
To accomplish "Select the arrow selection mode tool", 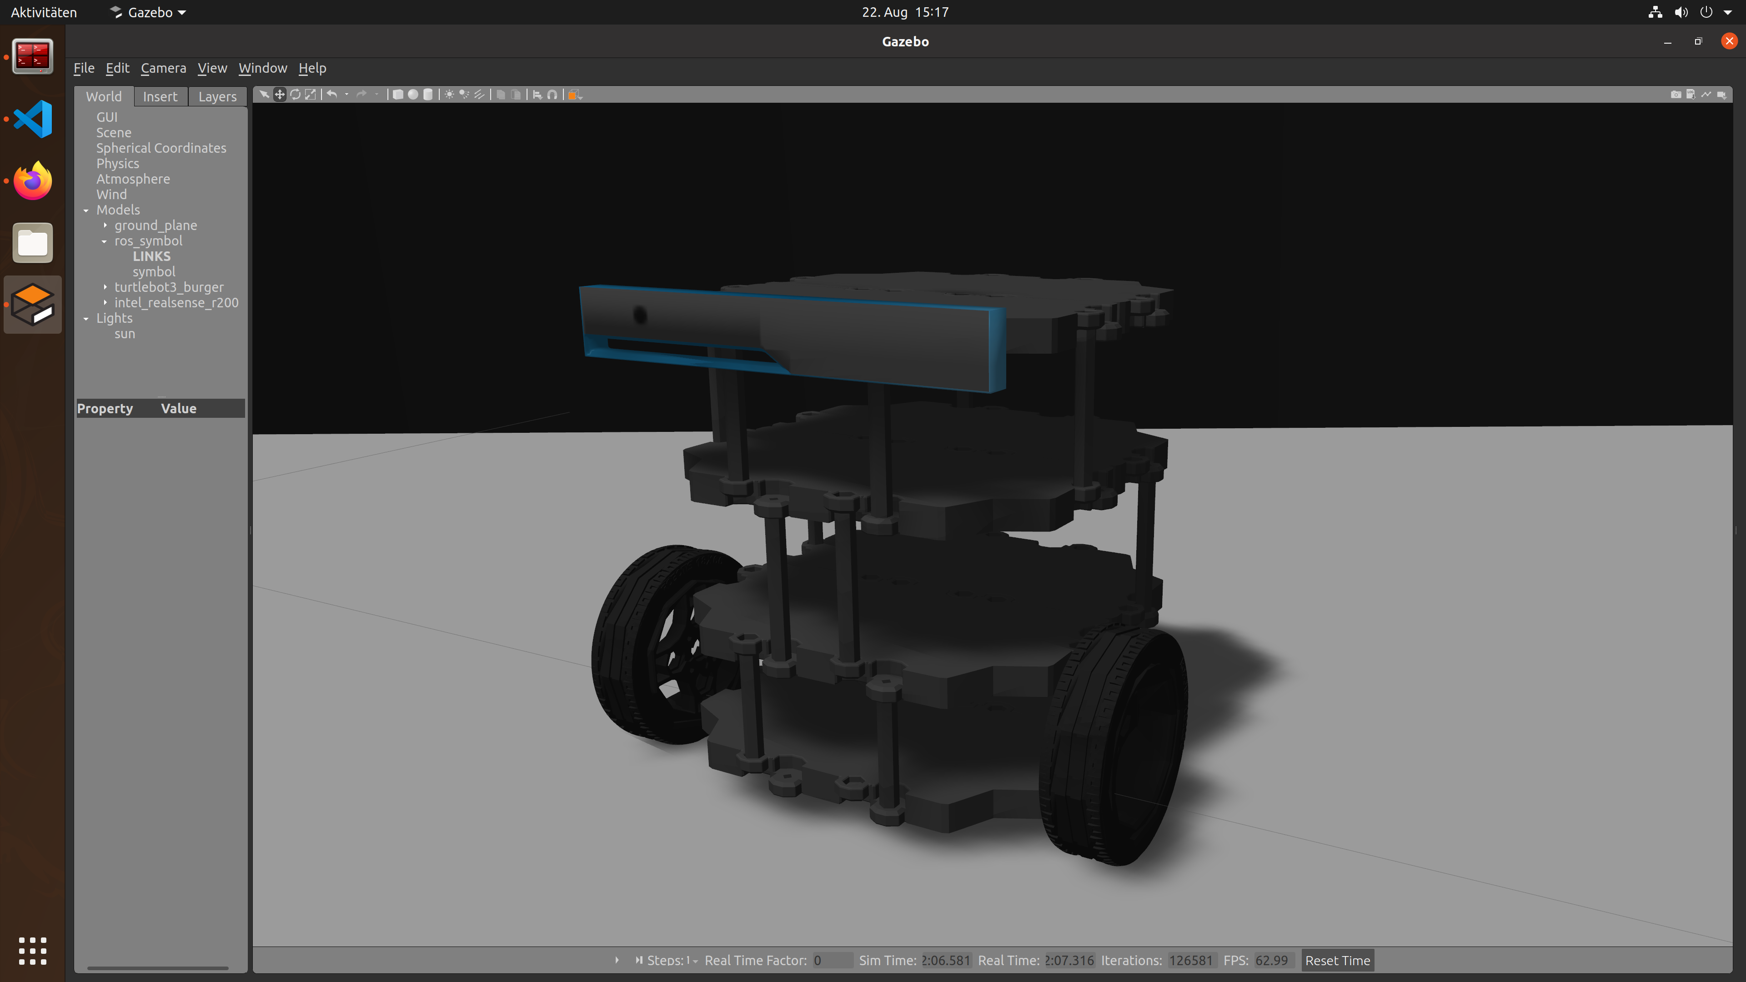I will (264, 95).
